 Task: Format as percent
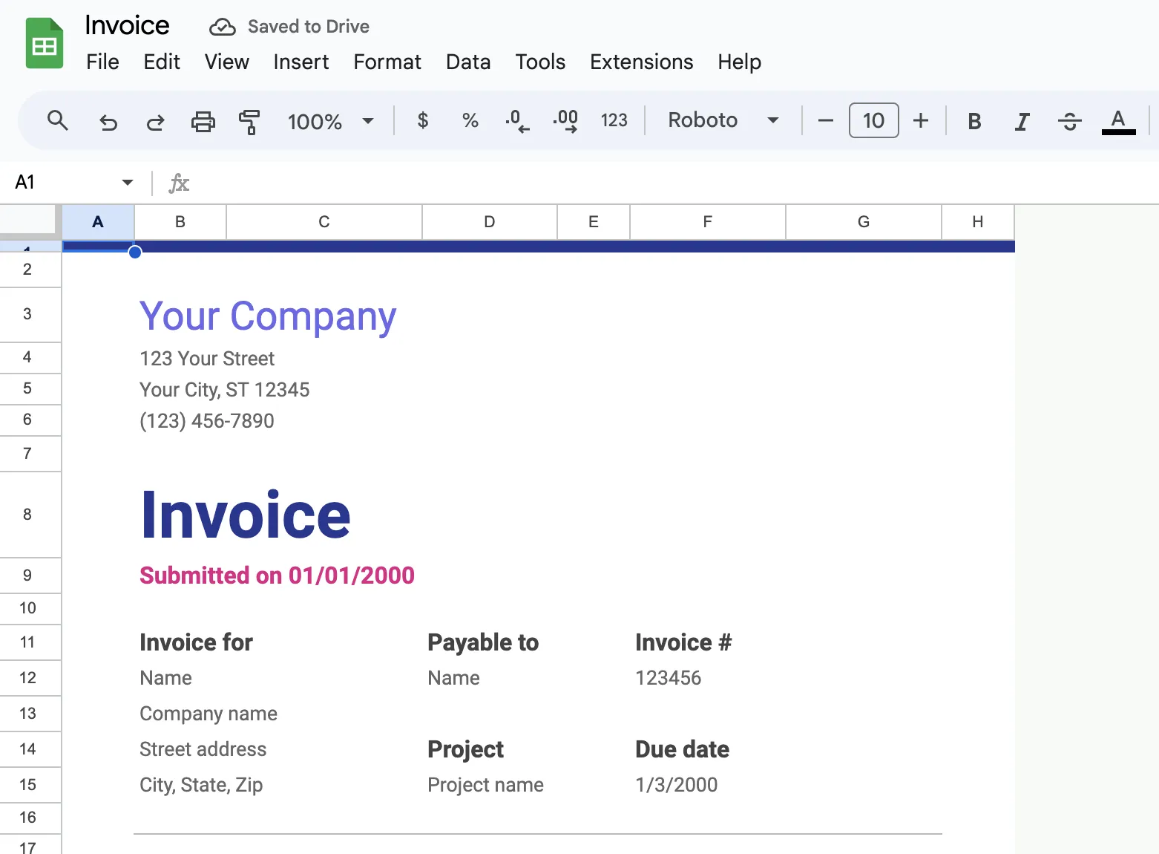point(470,120)
